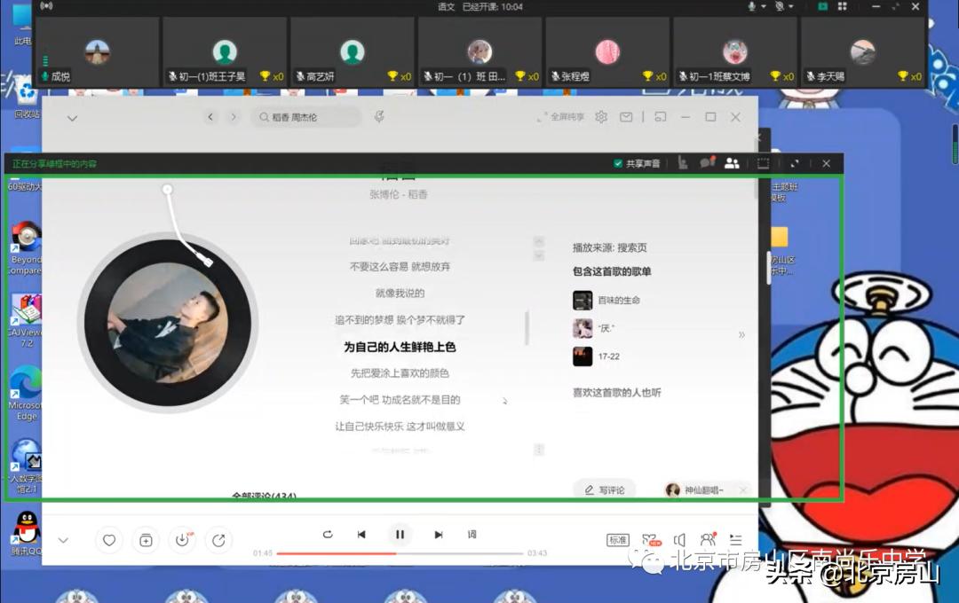
Task: Expand more playlists with double arrow
Action: coord(741,335)
